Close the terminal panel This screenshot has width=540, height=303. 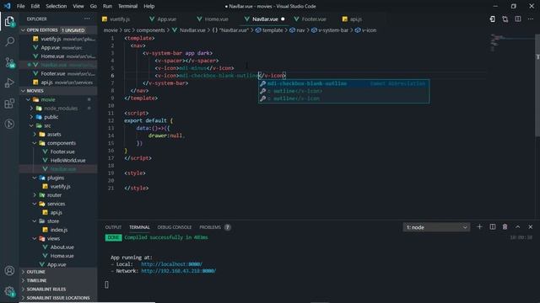(531, 226)
